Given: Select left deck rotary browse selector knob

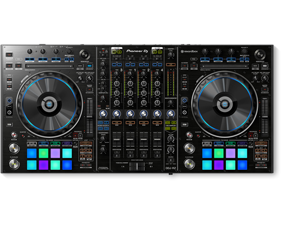Looking at the screenshot, I should (x=85, y=55).
